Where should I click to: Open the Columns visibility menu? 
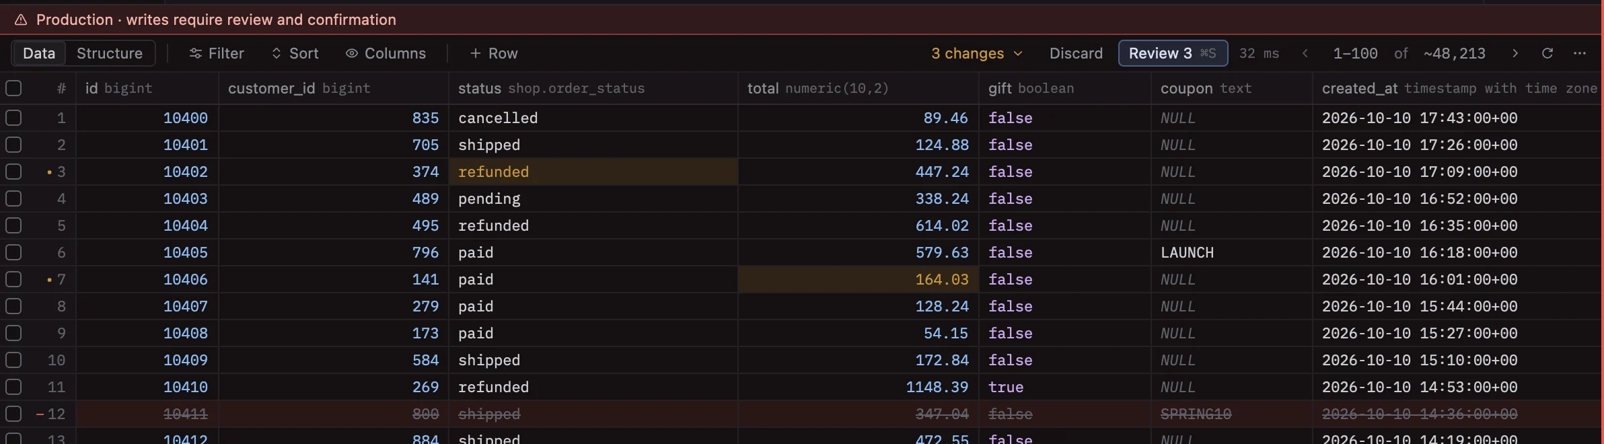(386, 53)
